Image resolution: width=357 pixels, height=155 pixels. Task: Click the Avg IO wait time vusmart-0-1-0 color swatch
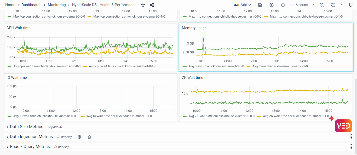coord(83,116)
